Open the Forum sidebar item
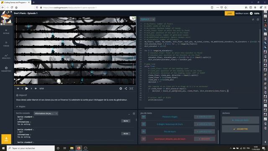This screenshot has width=268, height=151. [6, 44]
